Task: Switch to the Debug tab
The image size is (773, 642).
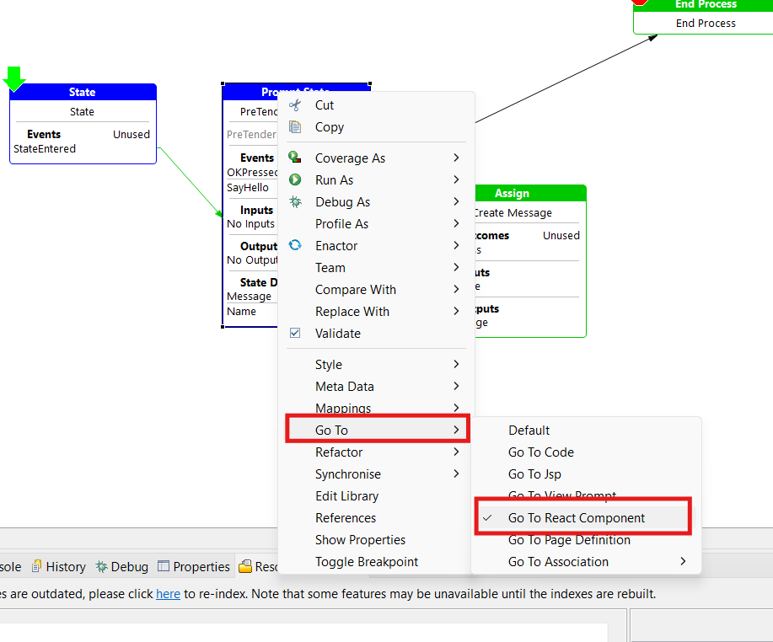Action: pos(121,567)
